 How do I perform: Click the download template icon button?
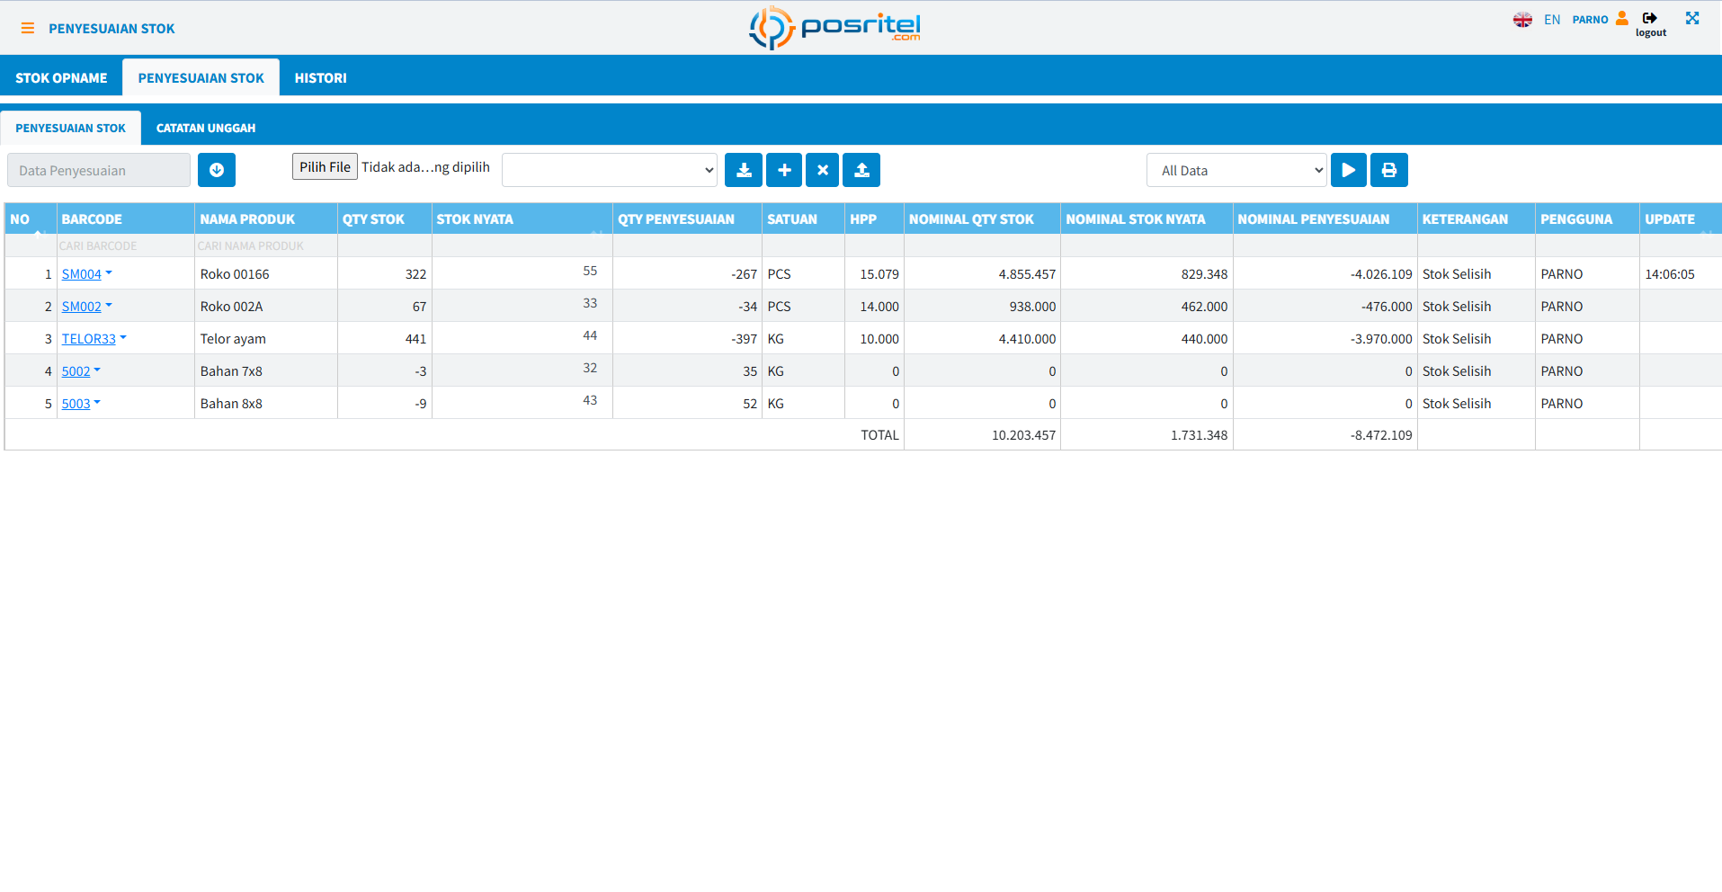coord(744,170)
